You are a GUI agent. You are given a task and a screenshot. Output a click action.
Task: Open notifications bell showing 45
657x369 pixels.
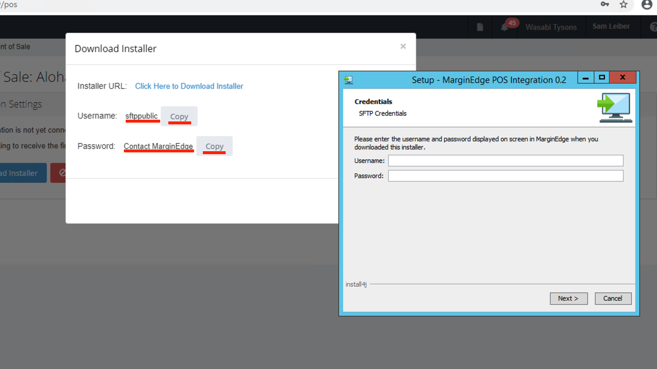click(x=504, y=27)
